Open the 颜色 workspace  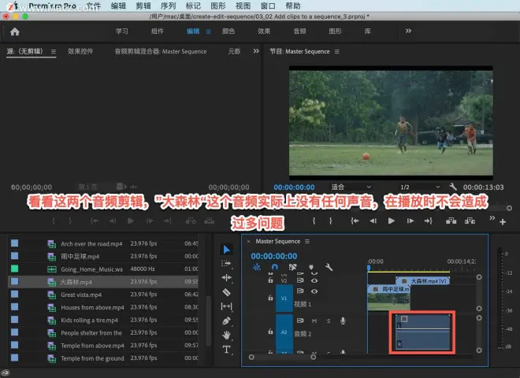pos(228,31)
